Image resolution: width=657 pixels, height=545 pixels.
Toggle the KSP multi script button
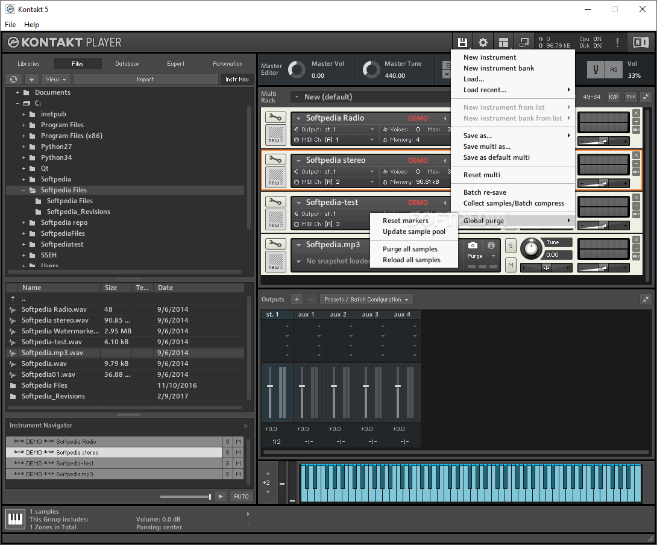coord(614,97)
